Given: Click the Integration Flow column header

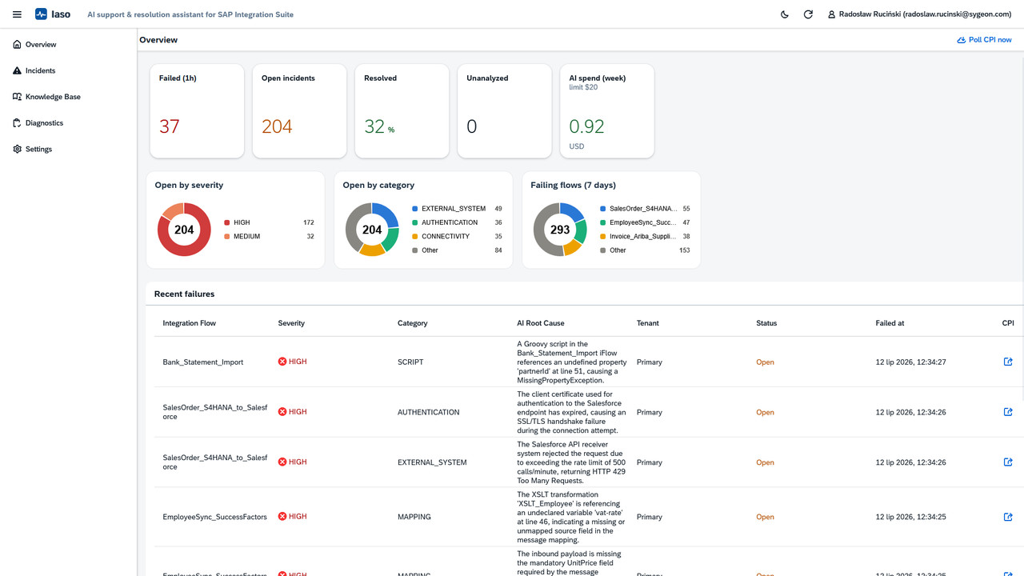Looking at the screenshot, I should tap(190, 323).
